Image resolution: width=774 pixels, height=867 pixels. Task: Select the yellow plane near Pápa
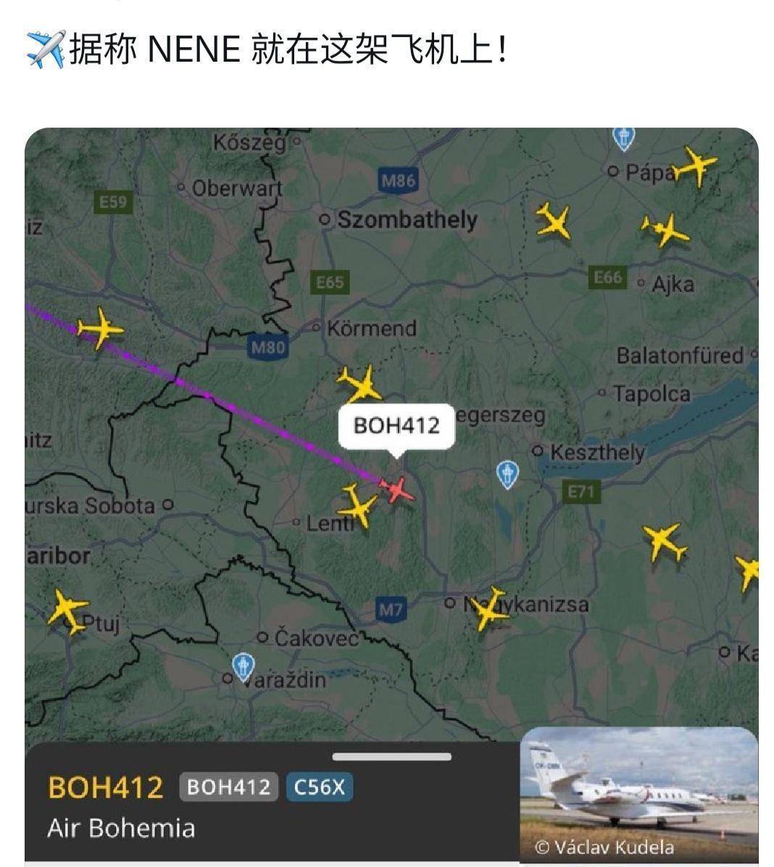coord(695,165)
